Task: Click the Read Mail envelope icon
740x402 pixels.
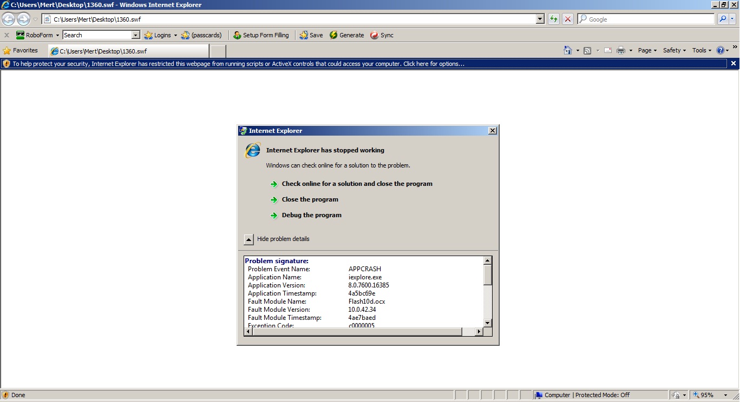Action: [607, 51]
